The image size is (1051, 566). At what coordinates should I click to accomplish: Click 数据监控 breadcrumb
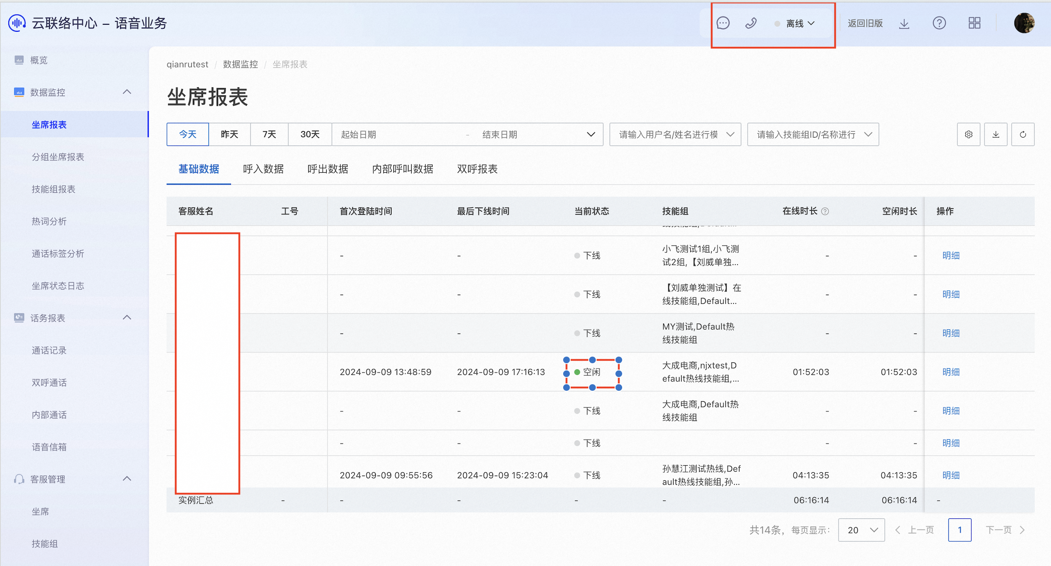click(x=240, y=64)
